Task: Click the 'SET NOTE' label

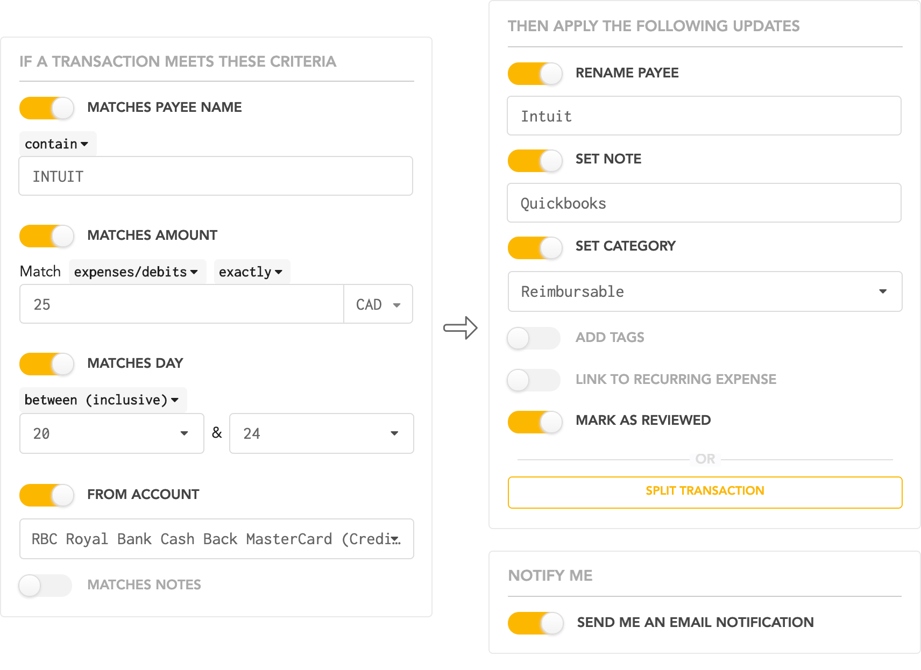Action: point(608,159)
